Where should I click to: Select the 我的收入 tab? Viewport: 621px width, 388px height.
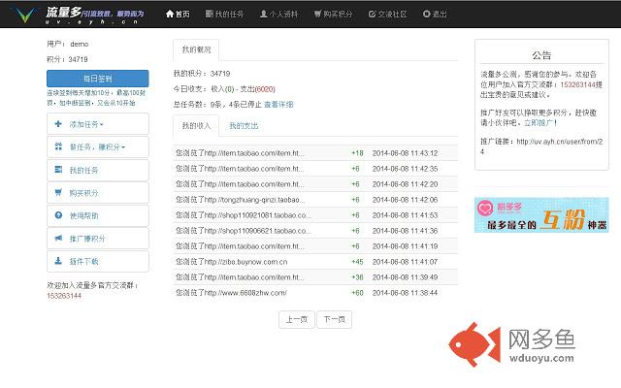tap(196, 126)
